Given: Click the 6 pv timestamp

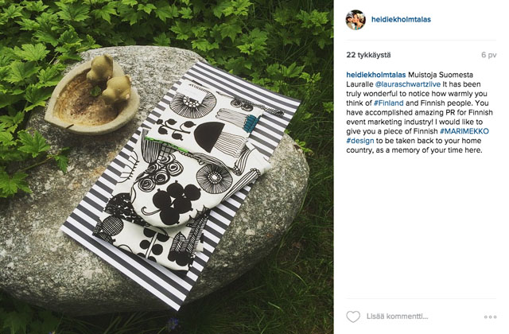Looking at the screenshot, I should click(489, 55).
